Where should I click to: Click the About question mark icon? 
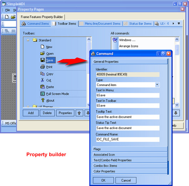(x=43, y=100)
